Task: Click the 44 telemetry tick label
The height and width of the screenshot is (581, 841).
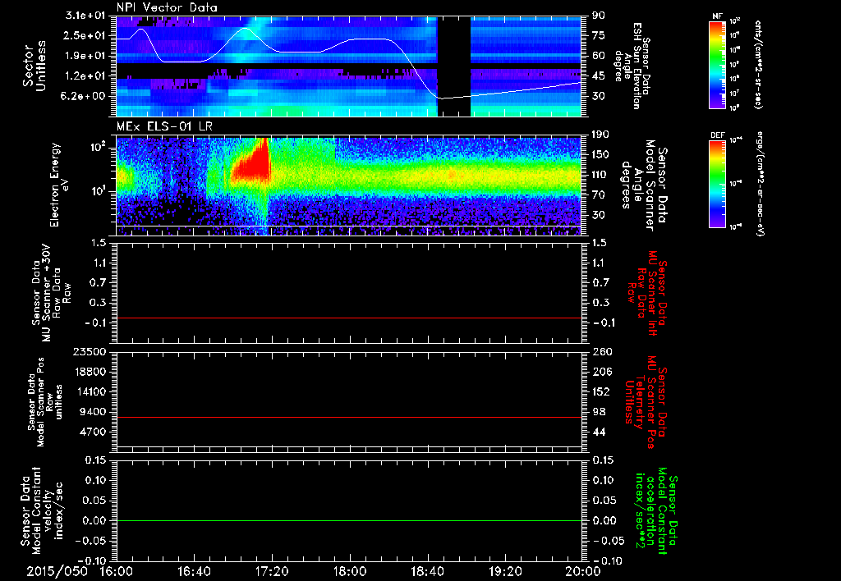Action: [x=599, y=432]
